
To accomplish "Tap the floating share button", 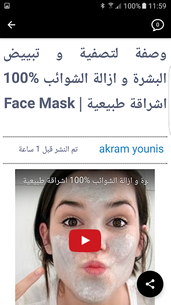I will pos(150,284).
